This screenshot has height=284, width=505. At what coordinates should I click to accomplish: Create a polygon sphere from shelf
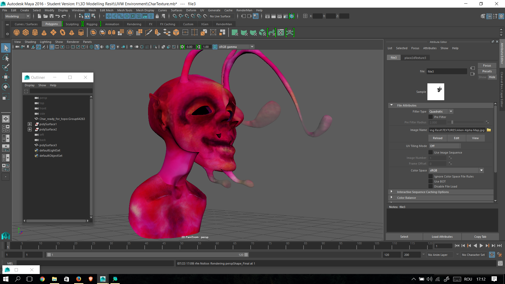click(x=17, y=32)
